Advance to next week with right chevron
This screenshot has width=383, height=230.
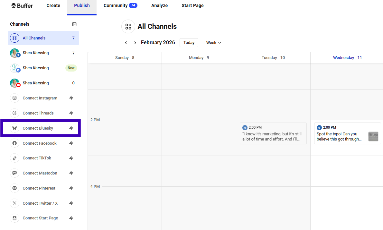[135, 42]
